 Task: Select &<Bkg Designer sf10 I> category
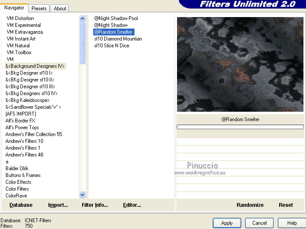pyautogui.click(x=29, y=73)
